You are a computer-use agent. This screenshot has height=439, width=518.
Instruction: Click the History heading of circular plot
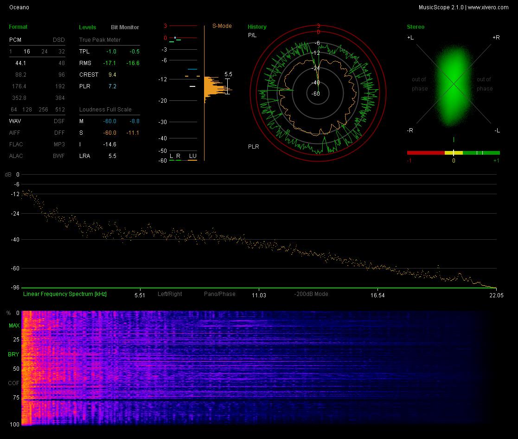tap(257, 27)
